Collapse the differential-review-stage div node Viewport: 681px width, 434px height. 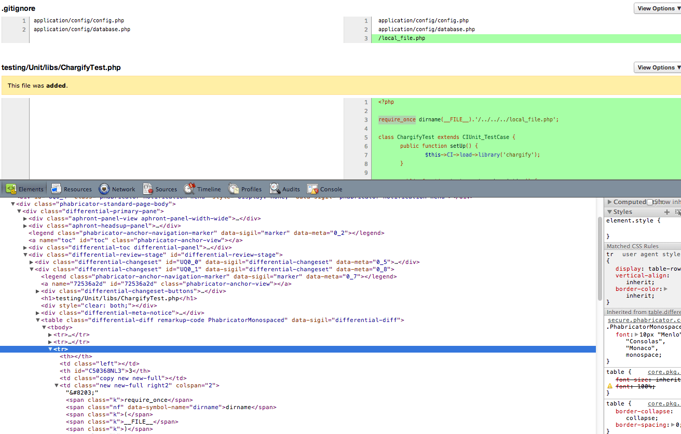coord(25,255)
